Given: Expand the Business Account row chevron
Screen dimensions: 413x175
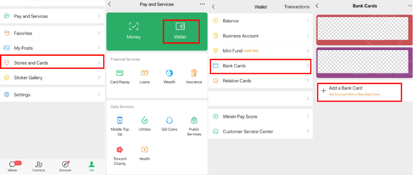Looking at the screenshot, I should pos(308,36).
